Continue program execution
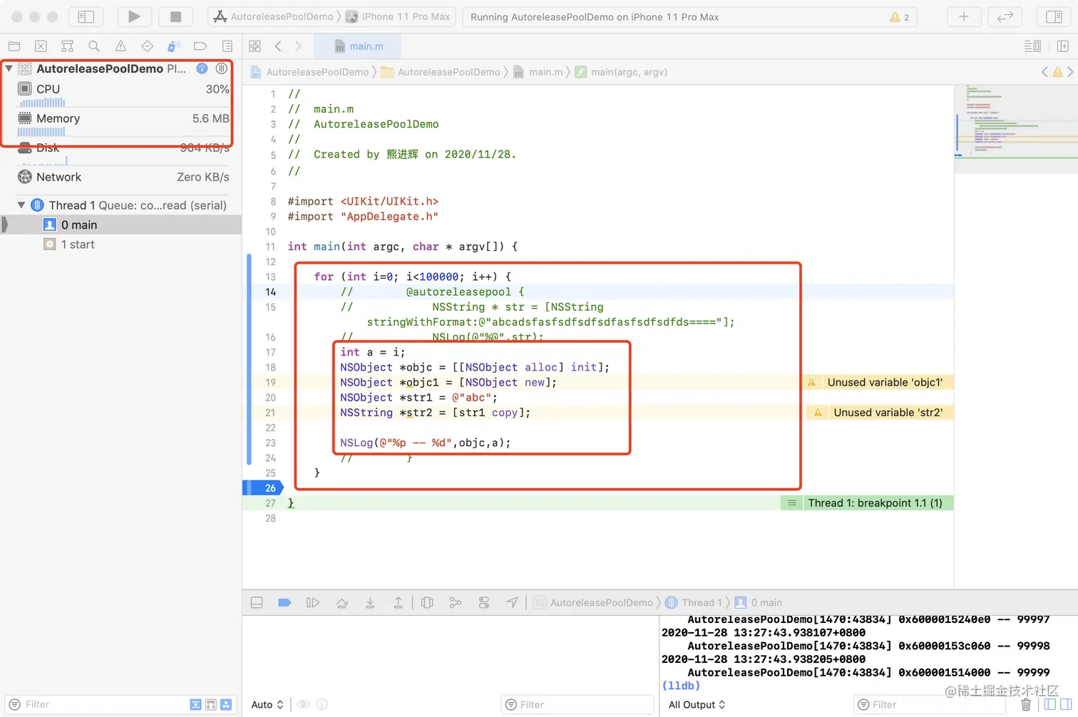 tap(313, 603)
